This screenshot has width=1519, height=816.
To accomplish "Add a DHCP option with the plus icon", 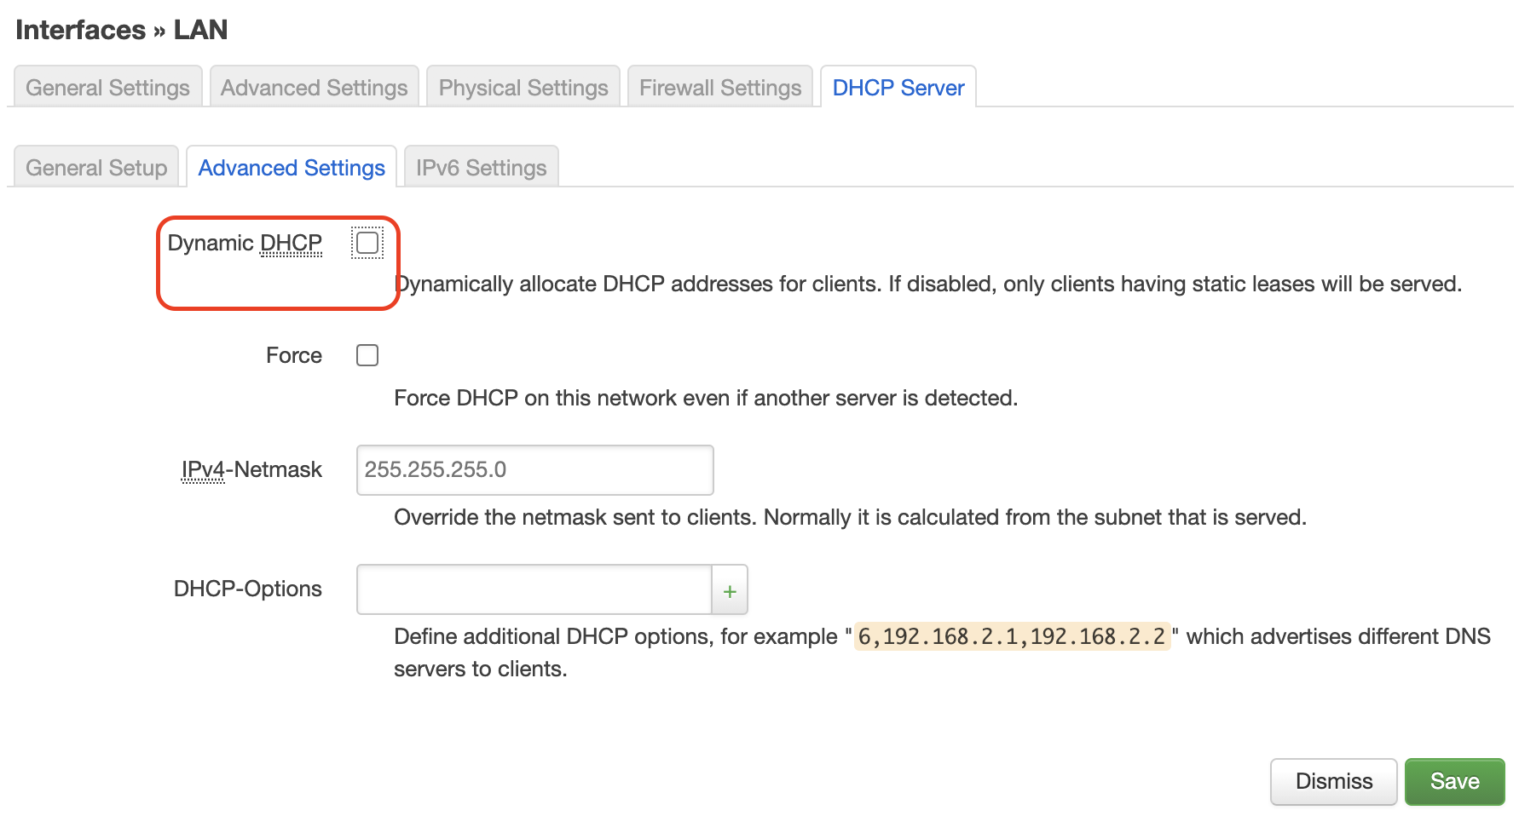I will (x=730, y=589).
